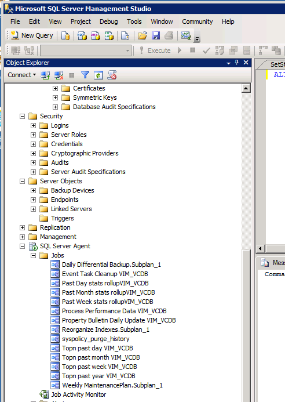The width and height of the screenshot is (285, 402).
Task: Open the Debug menu
Action: [x=109, y=21]
